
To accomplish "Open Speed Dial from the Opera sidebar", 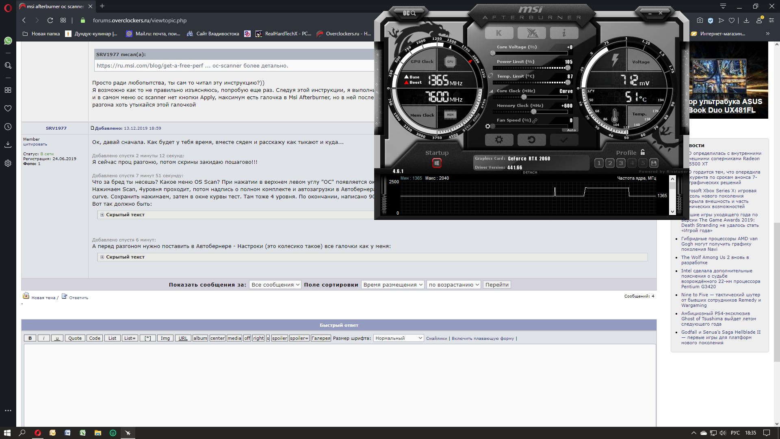I will click(8, 90).
